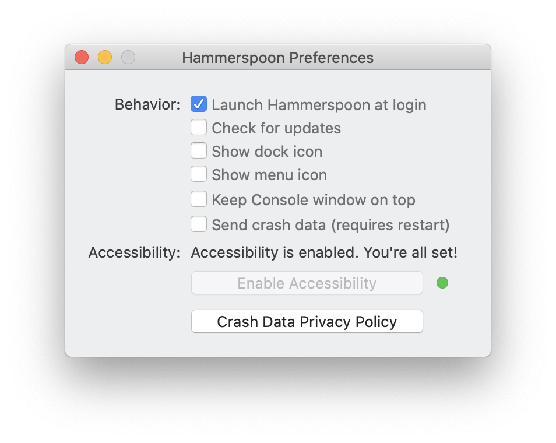The width and height of the screenshot is (556, 443).
Task: Click the "Launch Hammerspoon at login" label text
Action: click(319, 105)
